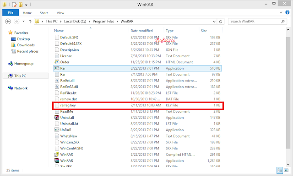
Task: Click Local Disk (C:) breadcrumb
Action: click(75, 22)
